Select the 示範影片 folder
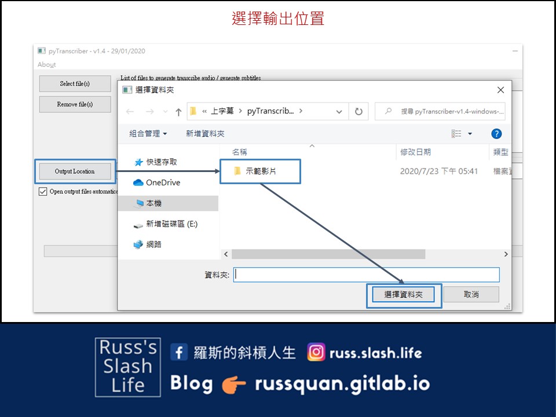Screen dimensions: 556x417 point(261,171)
